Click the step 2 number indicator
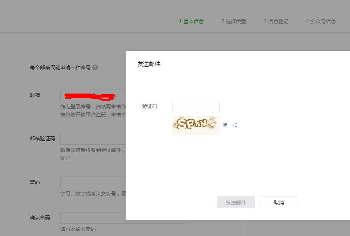Image resolution: width=350 pixels, height=236 pixels. 223,21
